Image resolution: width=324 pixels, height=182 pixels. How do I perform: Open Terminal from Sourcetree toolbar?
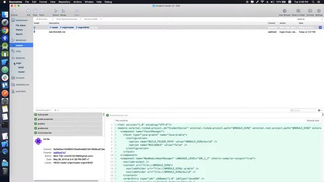tap(310, 11)
